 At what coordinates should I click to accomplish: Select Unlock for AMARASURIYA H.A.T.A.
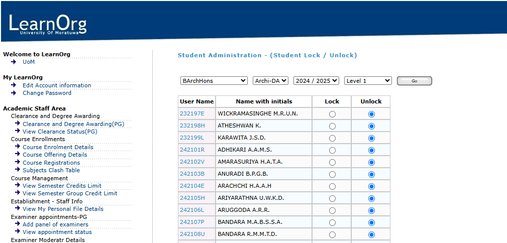pyautogui.click(x=371, y=162)
